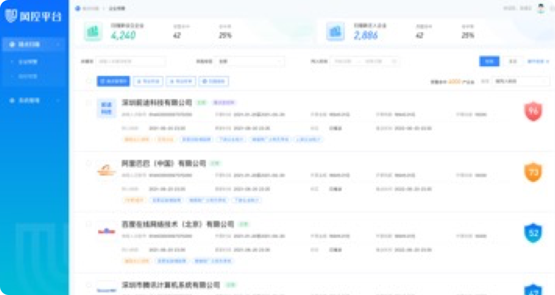Click green status tag beside 深圳市腾讯 company name
The height and width of the screenshot is (295, 555).
pyautogui.click(x=230, y=285)
